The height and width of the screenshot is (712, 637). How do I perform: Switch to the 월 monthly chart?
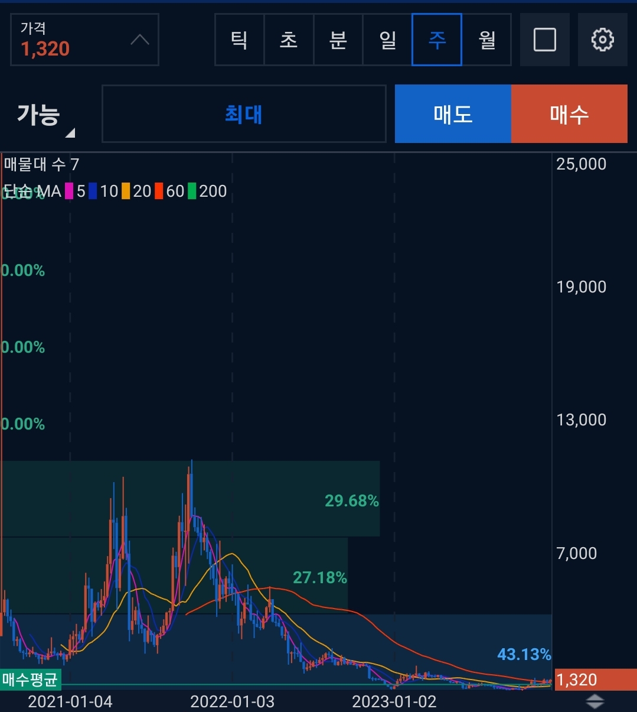(486, 40)
